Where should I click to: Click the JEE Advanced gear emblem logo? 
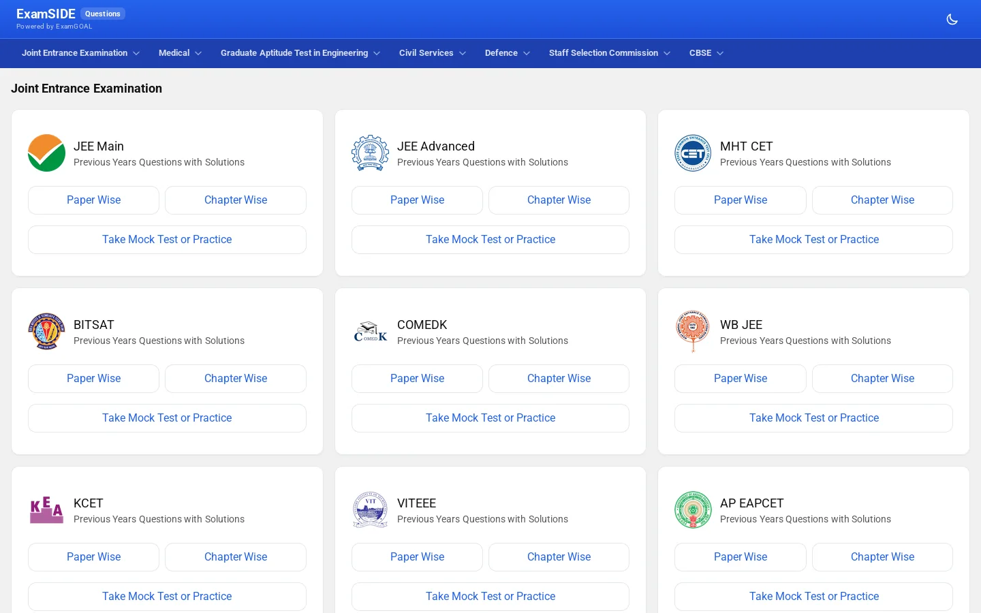[370, 153]
